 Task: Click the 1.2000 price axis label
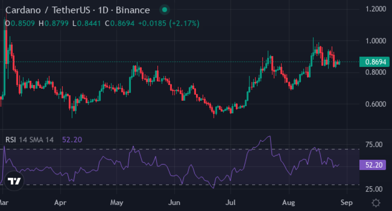[376, 9]
